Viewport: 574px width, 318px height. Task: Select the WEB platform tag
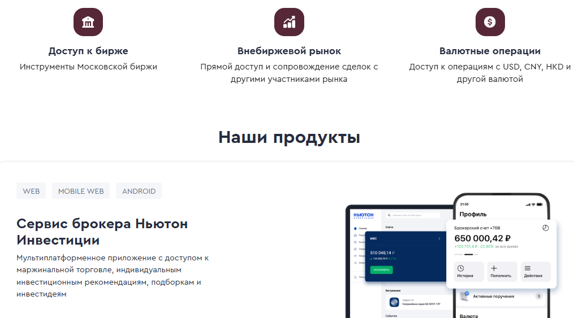31,191
